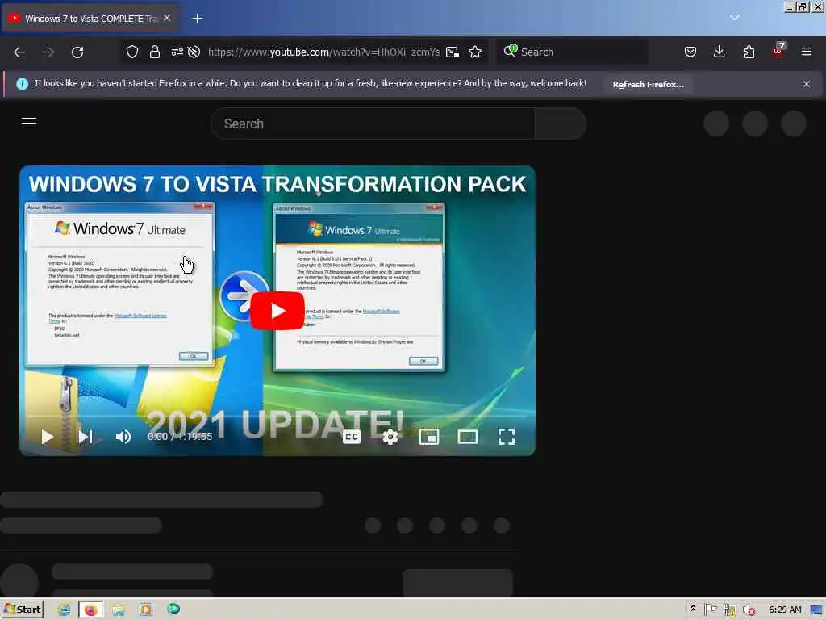The height and width of the screenshot is (620, 826).
Task: Focus the Firefox Search box
Action: [x=572, y=52]
